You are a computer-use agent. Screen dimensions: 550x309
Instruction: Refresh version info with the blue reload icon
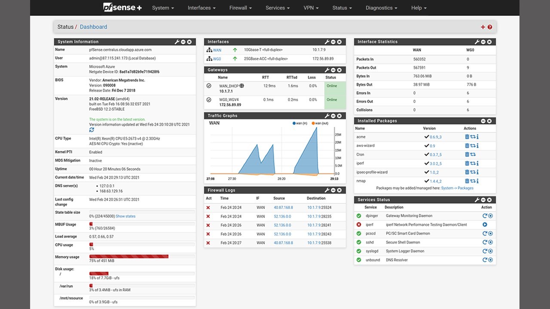[x=92, y=130]
